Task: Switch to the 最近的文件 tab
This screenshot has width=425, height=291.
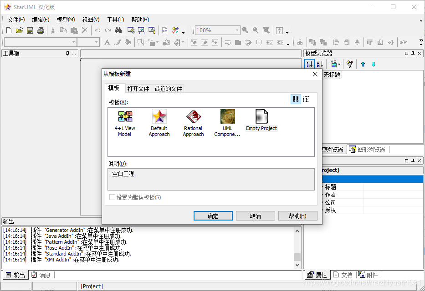Action: (x=168, y=89)
